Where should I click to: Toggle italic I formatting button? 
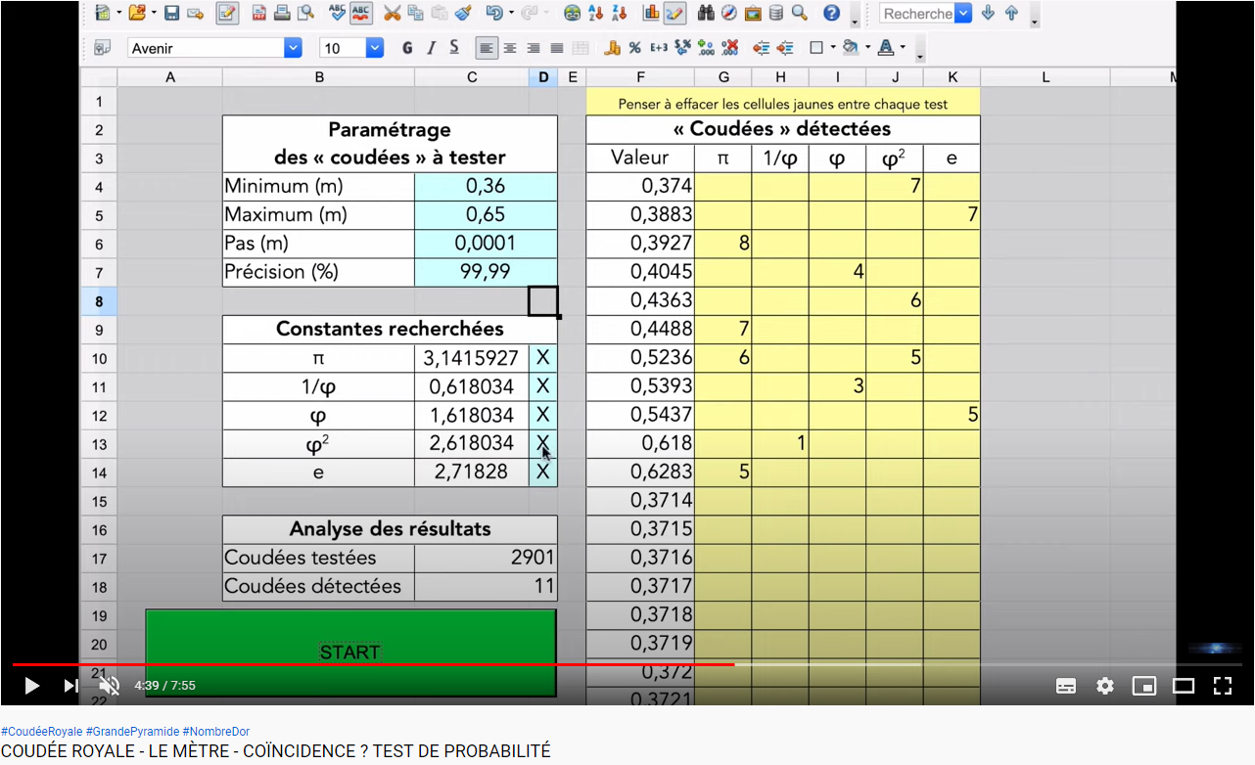[x=431, y=48]
